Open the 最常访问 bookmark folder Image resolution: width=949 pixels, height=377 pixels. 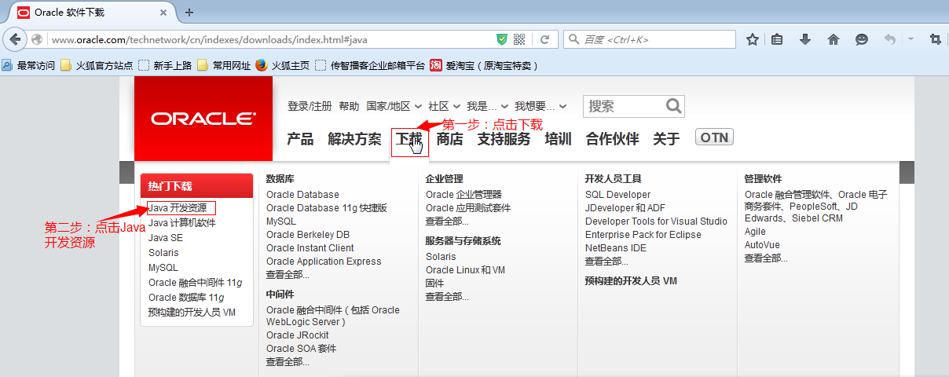click(x=28, y=66)
